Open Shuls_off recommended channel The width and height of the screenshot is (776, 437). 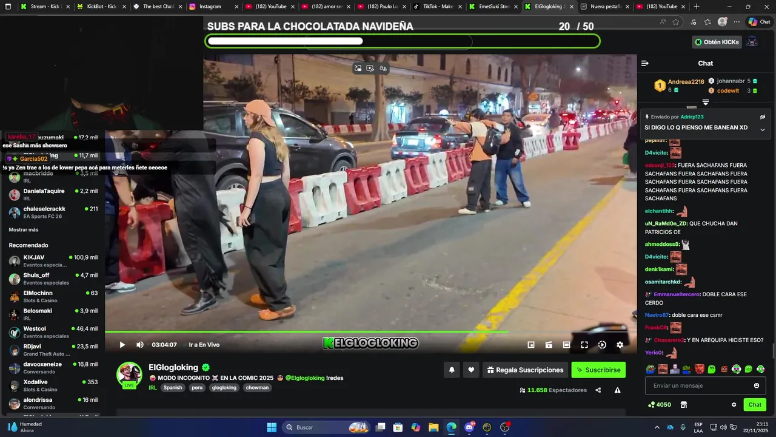tap(53, 279)
